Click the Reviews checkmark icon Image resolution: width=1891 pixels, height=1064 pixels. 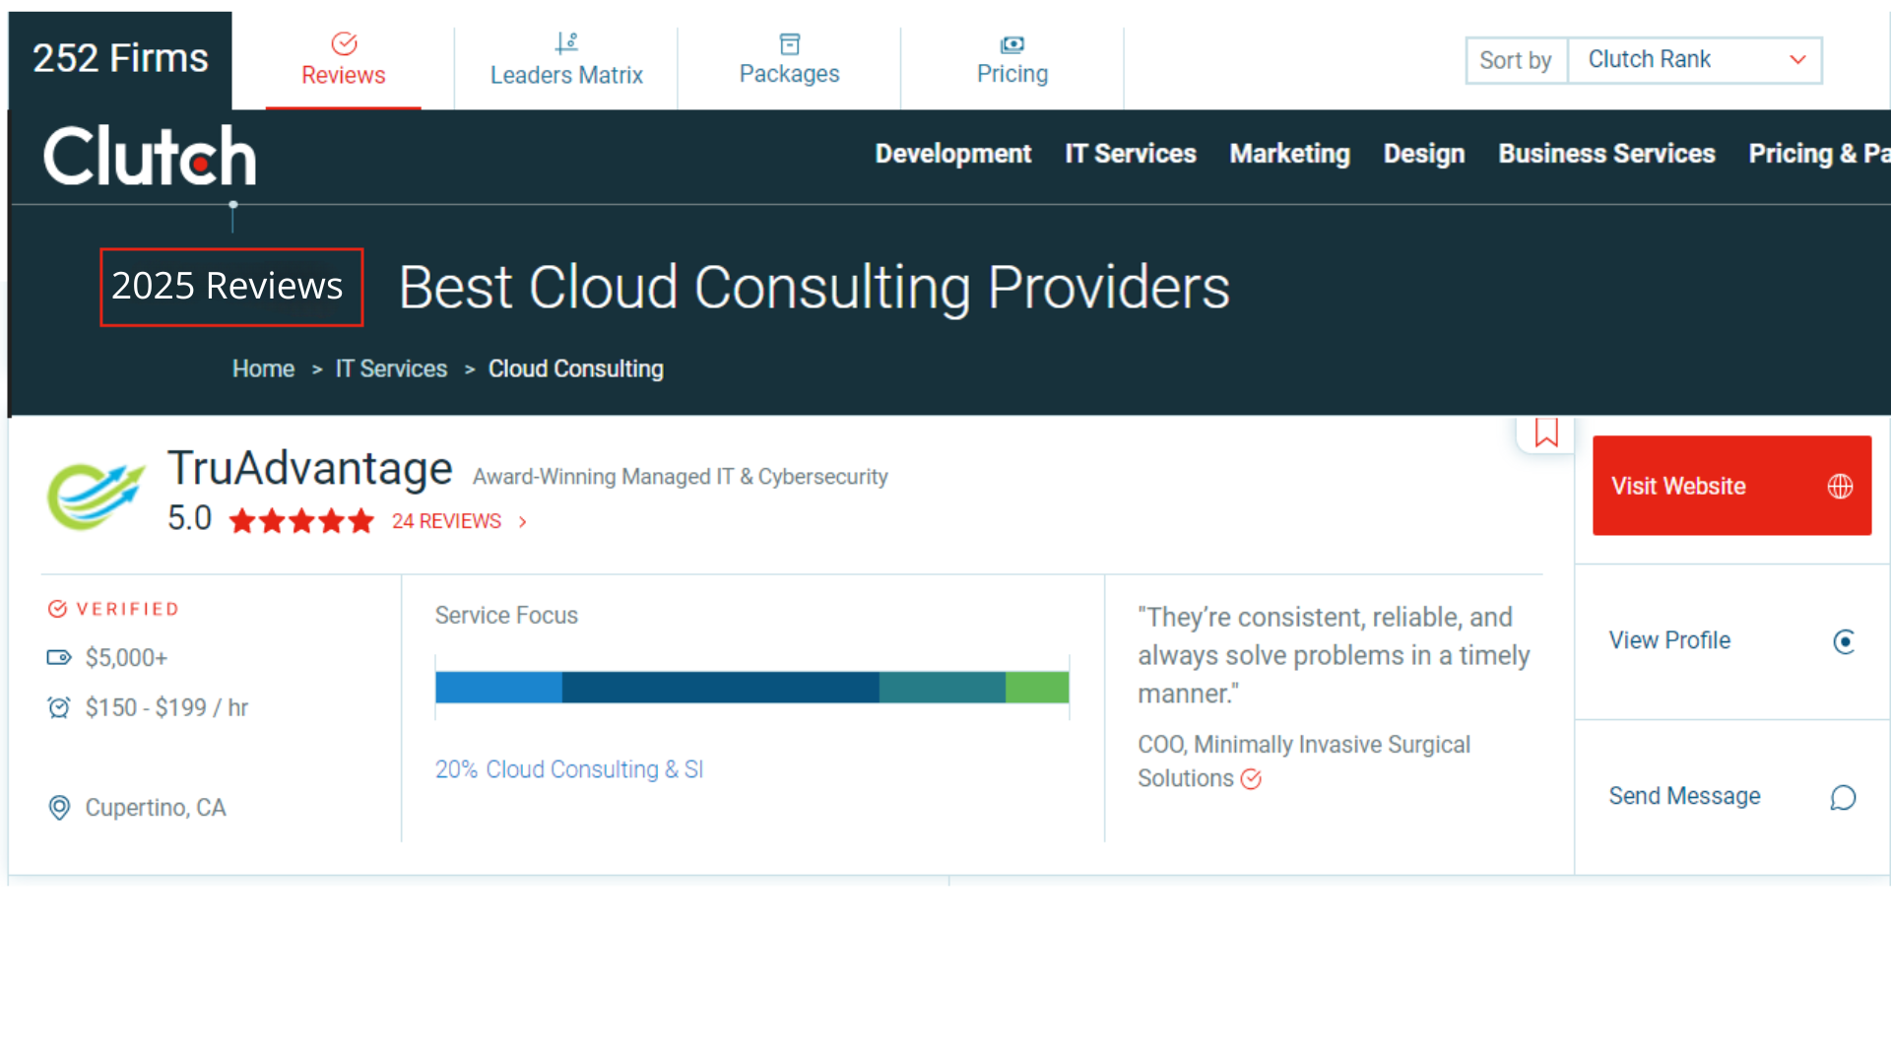[344, 43]
